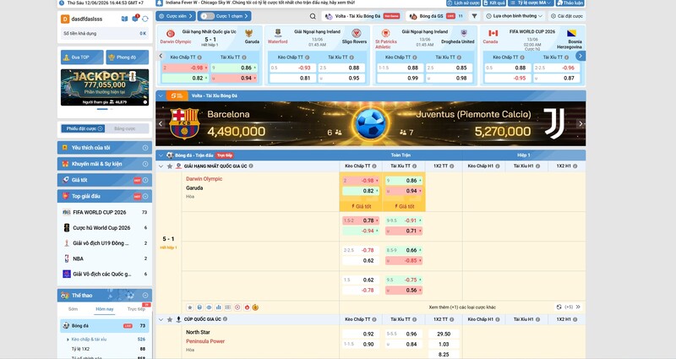The width and height of the screenshot is (676, 359).
Task: Click the notification bell in the ticker
Action: [160, 3]
